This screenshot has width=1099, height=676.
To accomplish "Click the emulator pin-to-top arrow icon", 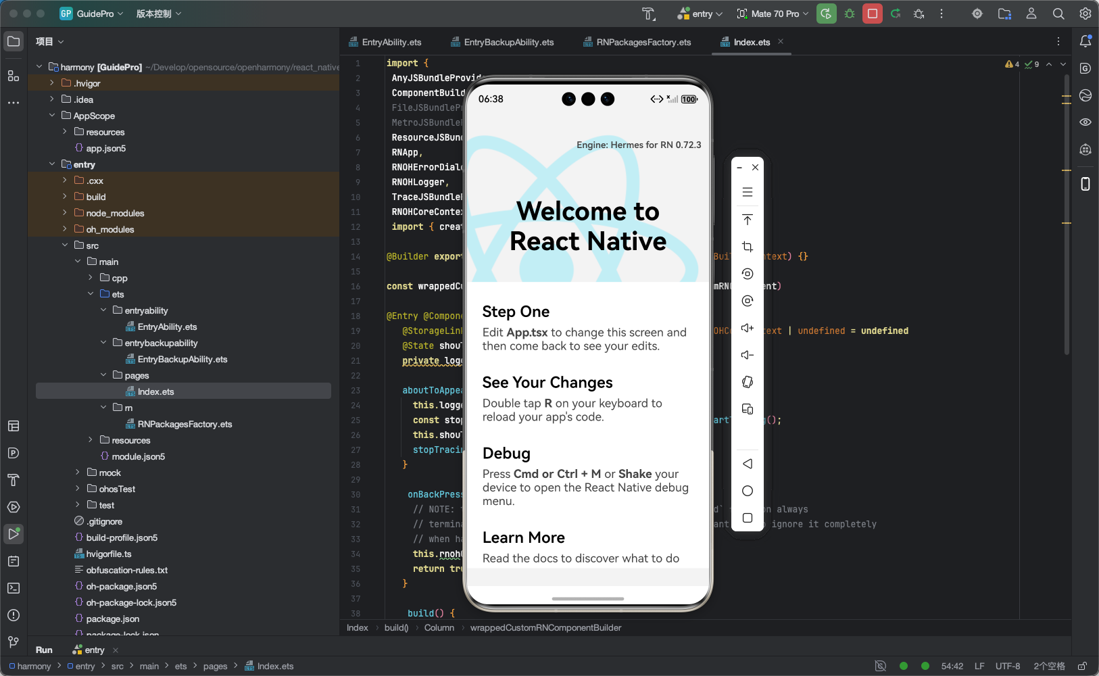I will (748, 220).
